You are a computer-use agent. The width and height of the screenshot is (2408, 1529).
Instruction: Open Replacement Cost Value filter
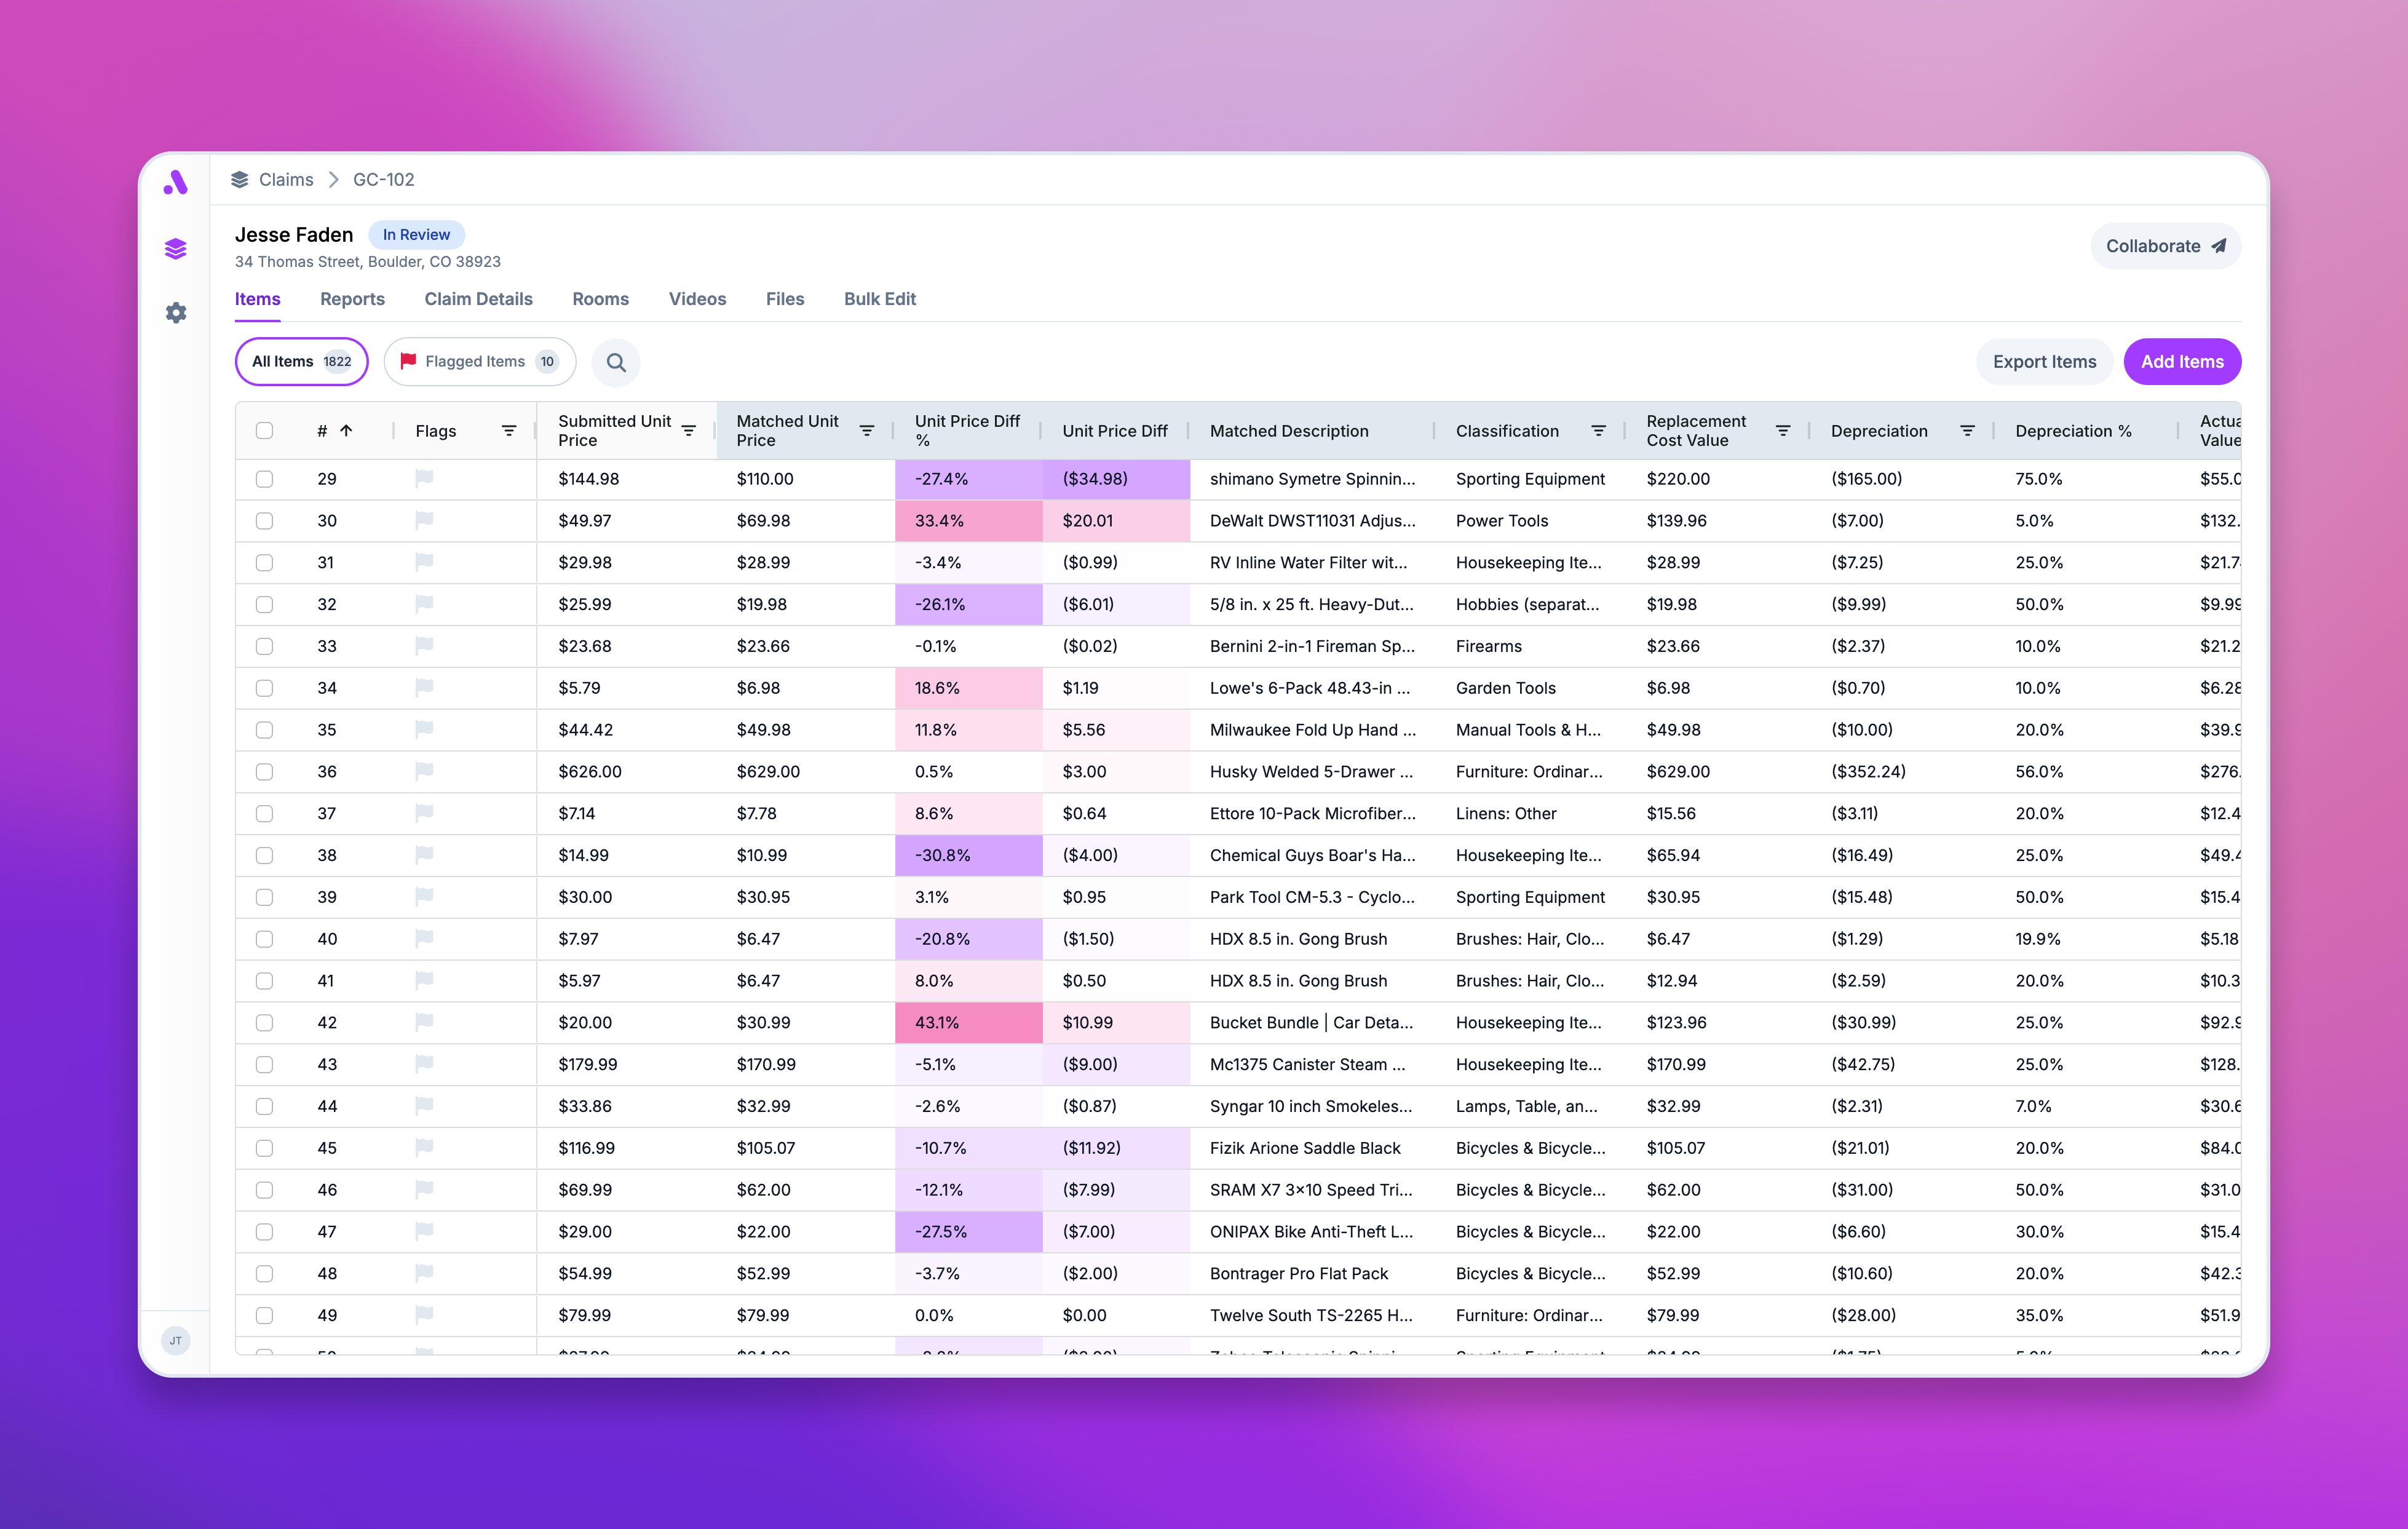1782,431
